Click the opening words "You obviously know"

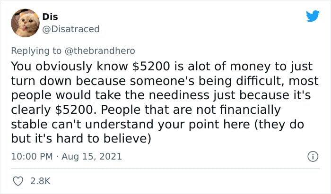pyautogui.click(x=70, y=66)
